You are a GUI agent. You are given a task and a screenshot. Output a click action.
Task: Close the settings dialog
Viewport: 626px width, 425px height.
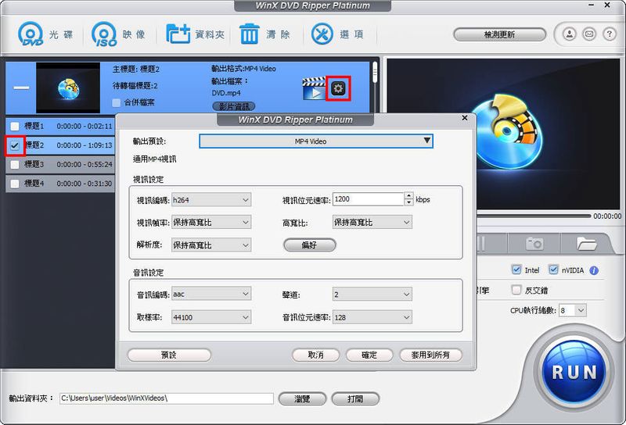click(x=465, y=118)
